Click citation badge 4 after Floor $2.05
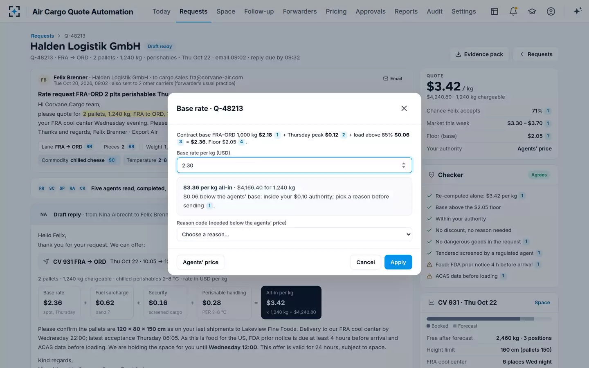Viewport: 589px width, 368px height. [241, 142]
